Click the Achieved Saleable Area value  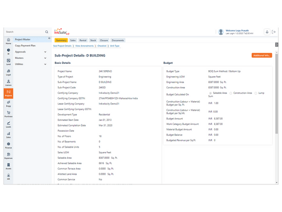coord(105,163)
